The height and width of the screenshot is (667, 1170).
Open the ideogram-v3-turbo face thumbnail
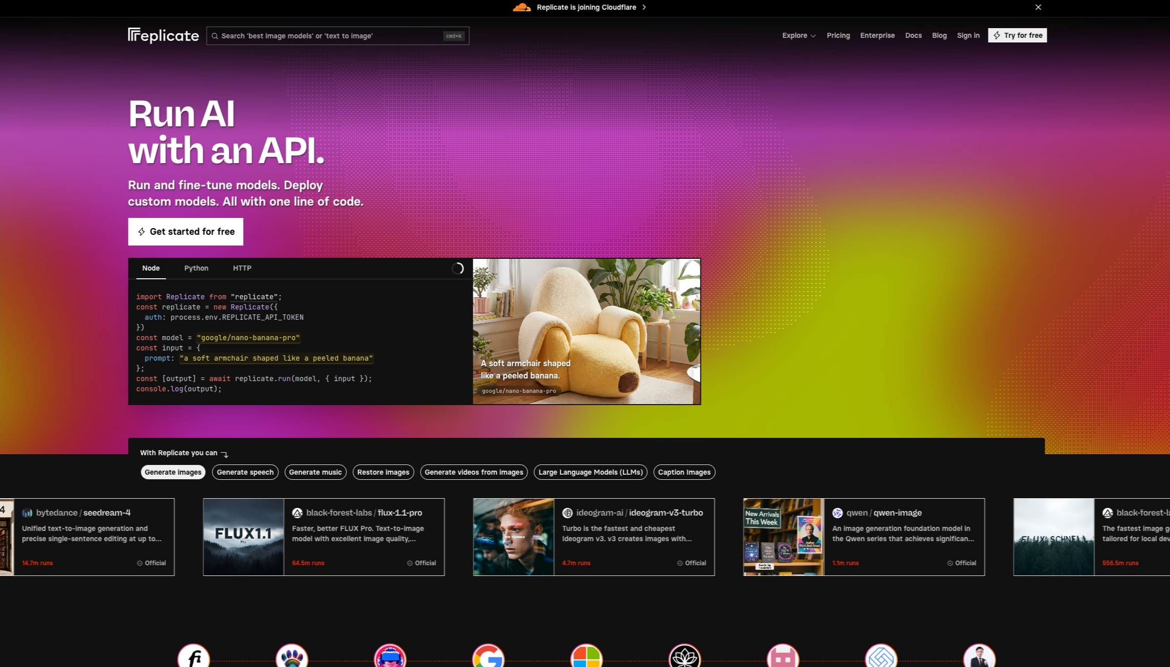514,537
